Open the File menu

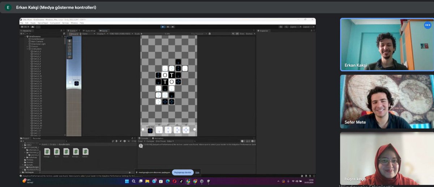pos(22,23)
